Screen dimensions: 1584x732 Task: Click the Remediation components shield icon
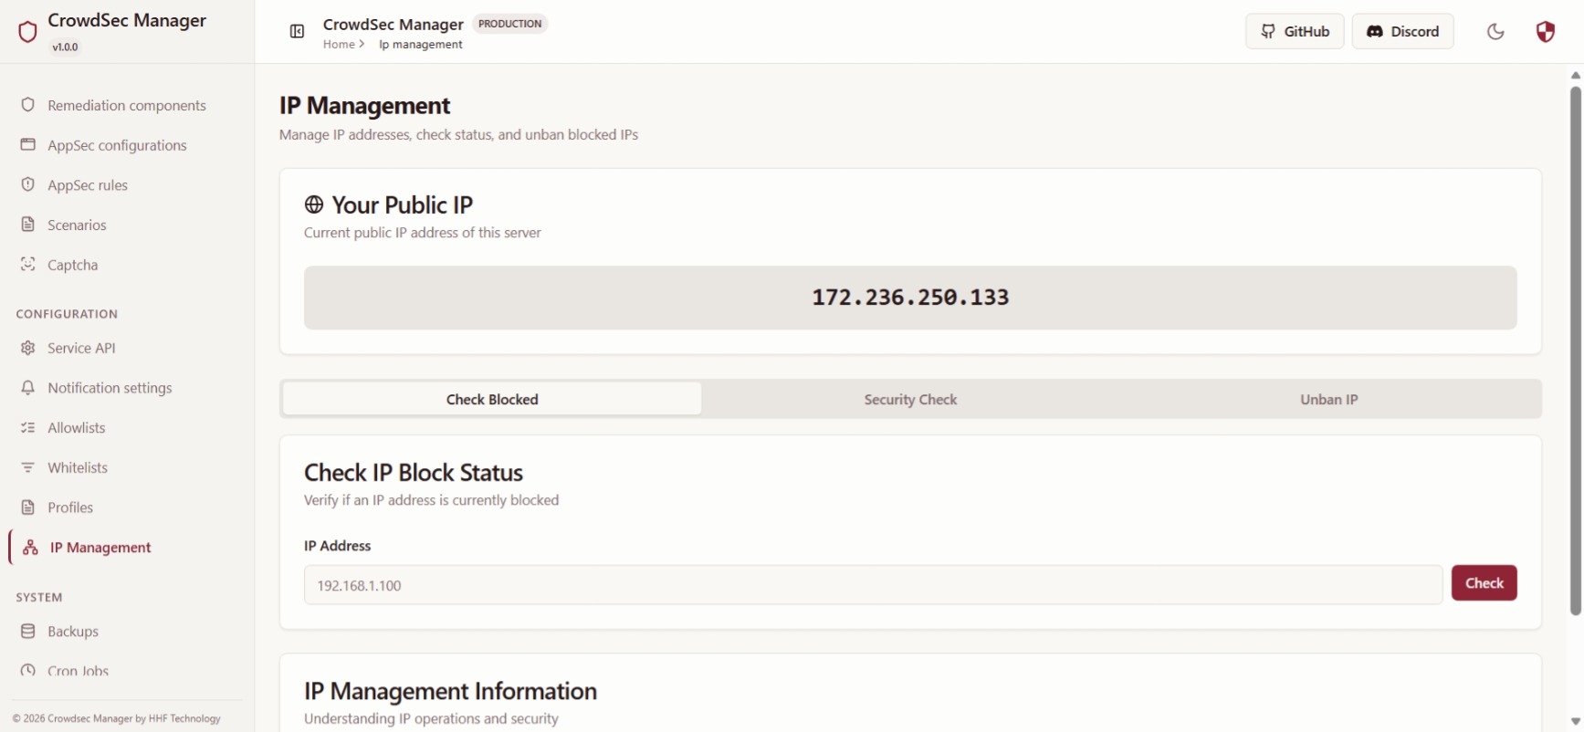(28, 105)
